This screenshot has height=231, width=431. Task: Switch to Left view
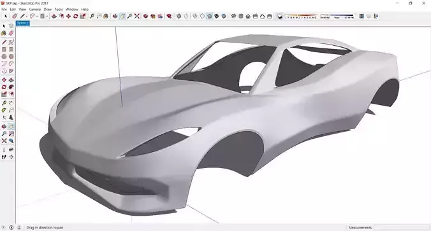click(x=269, y=17)
